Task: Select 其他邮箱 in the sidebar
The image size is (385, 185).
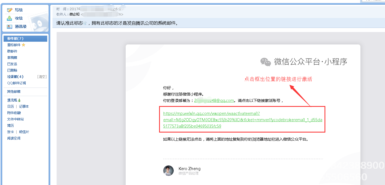Action: coord(14,92)
